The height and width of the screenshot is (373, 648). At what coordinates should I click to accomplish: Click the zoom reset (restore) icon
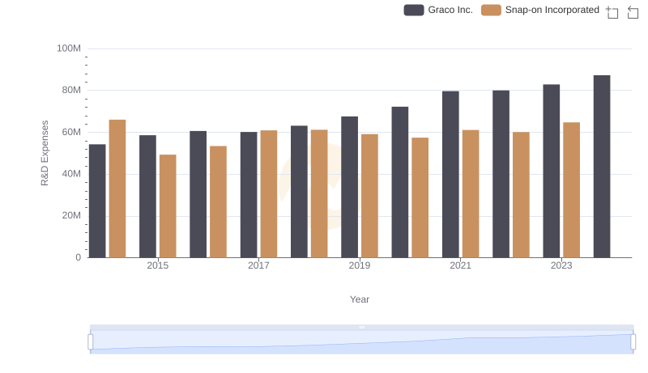pos(633,12)
